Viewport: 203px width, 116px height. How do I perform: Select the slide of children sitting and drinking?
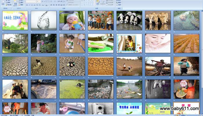pyautogui.click(x=101, y=21)
